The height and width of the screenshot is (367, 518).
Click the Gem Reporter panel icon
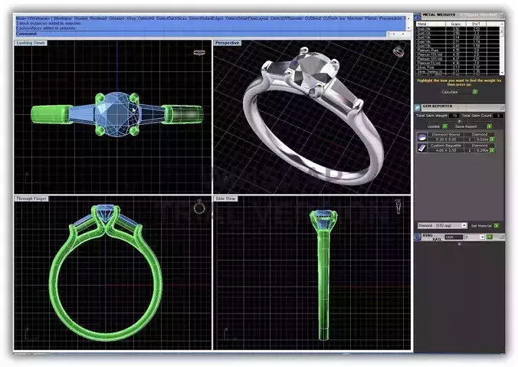[418, 107]
